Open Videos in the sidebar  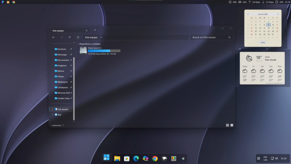pos(61,76)
